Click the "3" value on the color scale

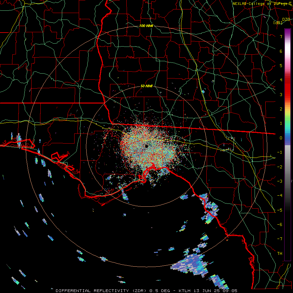281,94
